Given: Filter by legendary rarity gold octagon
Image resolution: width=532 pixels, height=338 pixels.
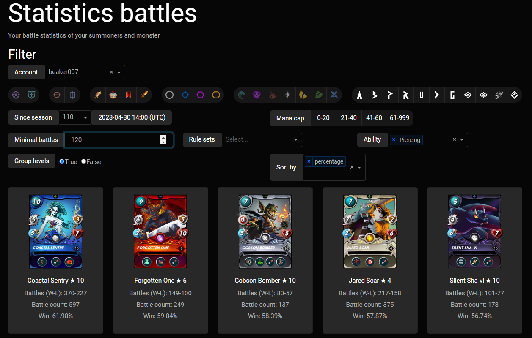Looking at the screenshot, I should 216,95.
